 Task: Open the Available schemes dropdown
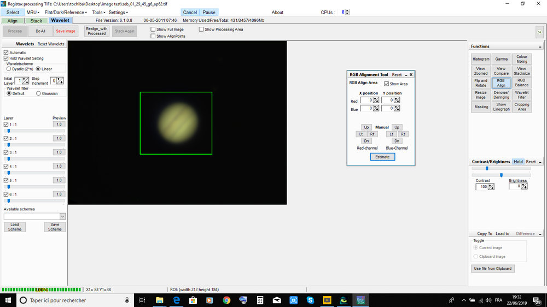coord(62,216)
